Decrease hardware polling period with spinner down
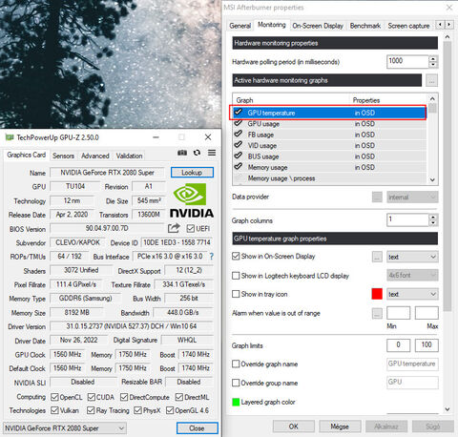This screenshot has height=437, width=458. tap(433, 64)
